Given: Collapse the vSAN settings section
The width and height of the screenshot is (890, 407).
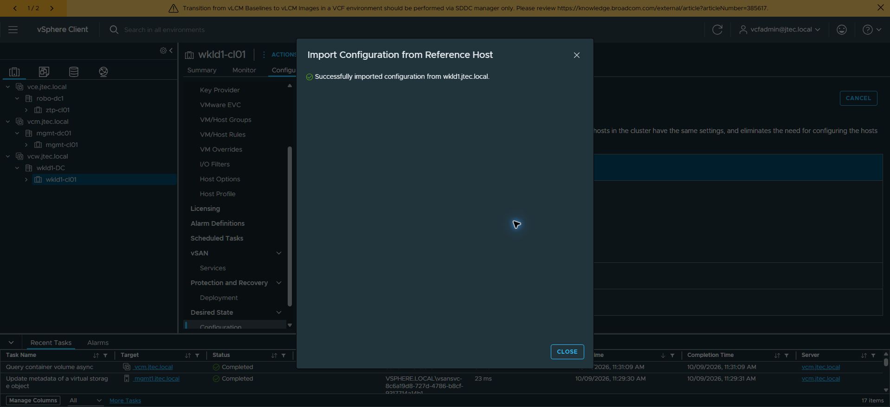Looking at the screenshot, I should [278, 253].
